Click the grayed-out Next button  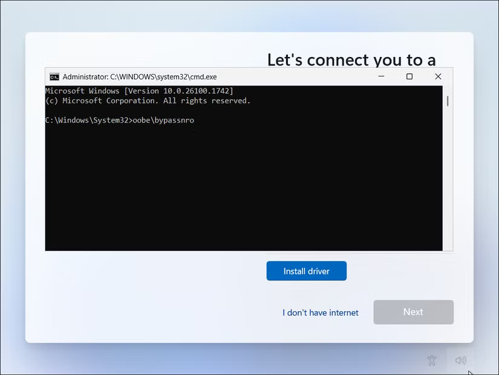point(413,311)
